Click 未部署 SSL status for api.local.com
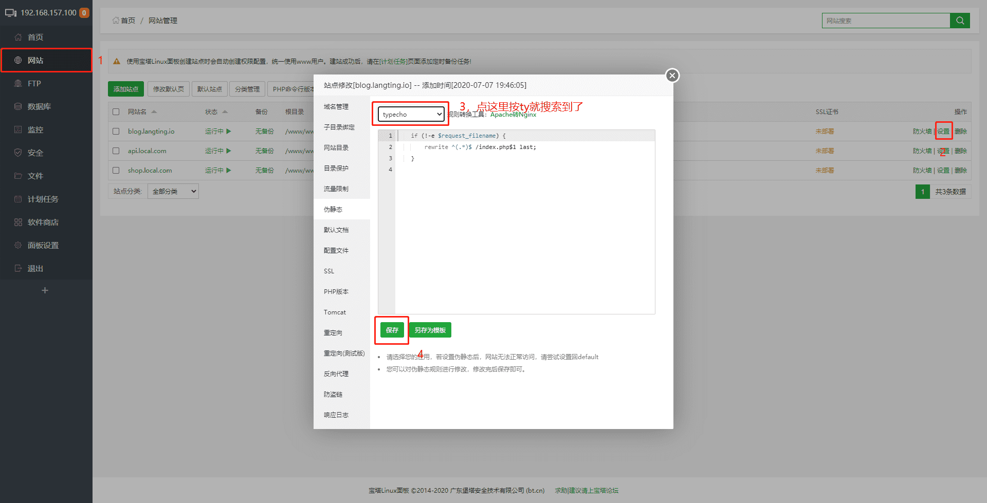Screen dimensions: 987x503 click(825, 151)
